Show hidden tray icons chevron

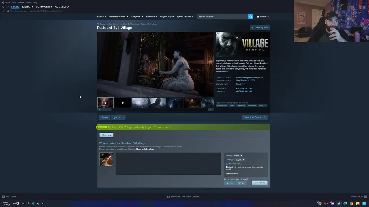[x=42, y=204]
